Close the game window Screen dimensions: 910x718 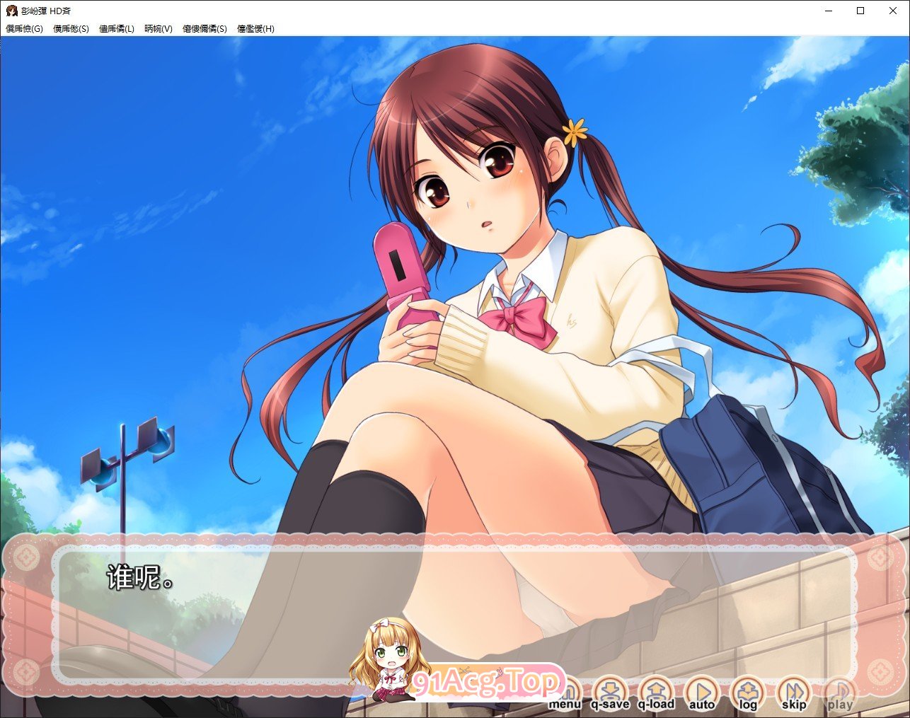[x=893, y=11]
